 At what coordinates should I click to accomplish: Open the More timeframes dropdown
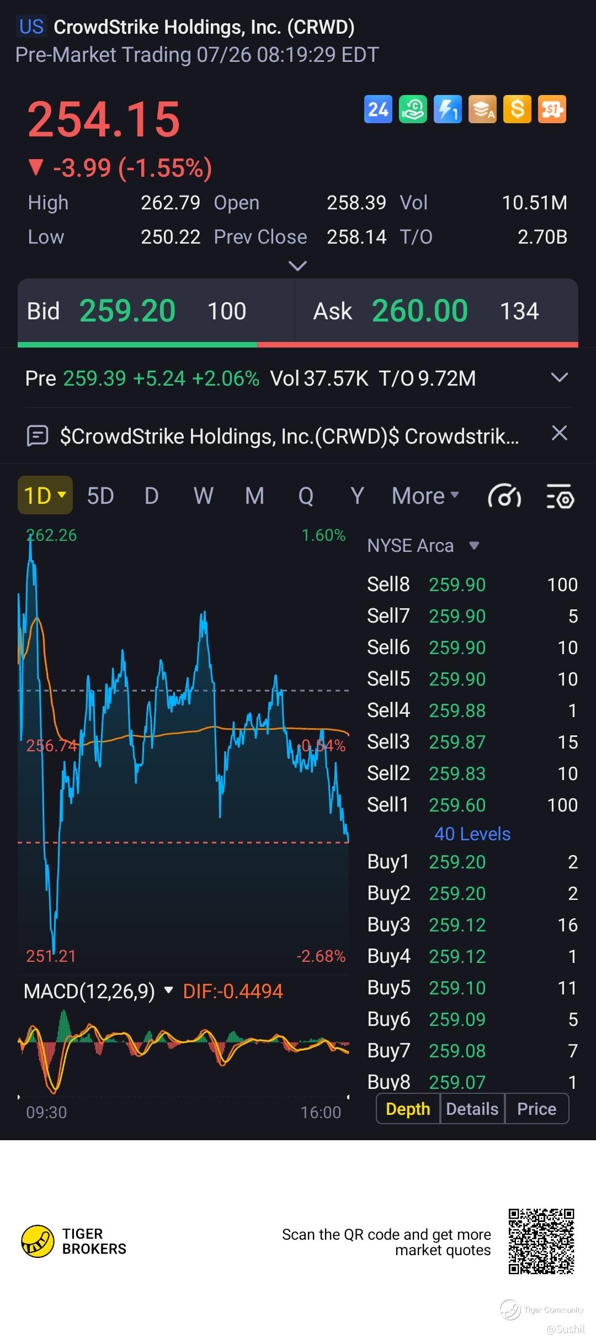click(x=425, y=496)
